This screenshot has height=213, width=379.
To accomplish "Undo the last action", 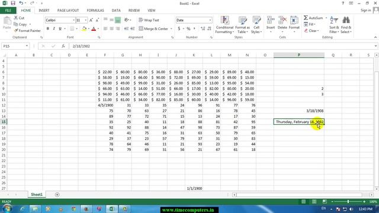I will (21, 3).
